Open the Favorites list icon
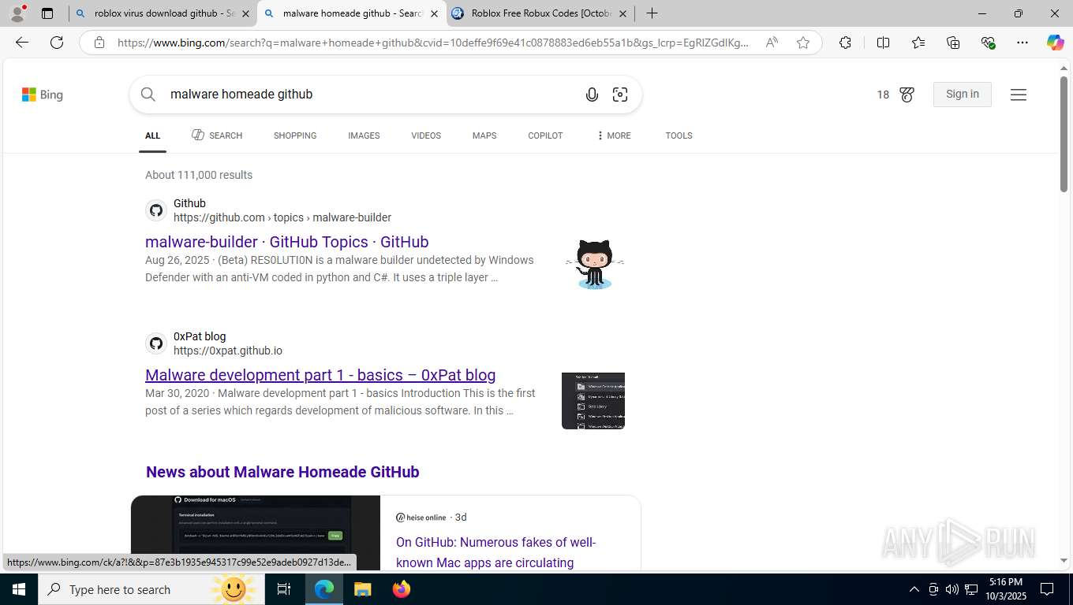This screenshot has height=605, width=1073. (x=918, y=43)
